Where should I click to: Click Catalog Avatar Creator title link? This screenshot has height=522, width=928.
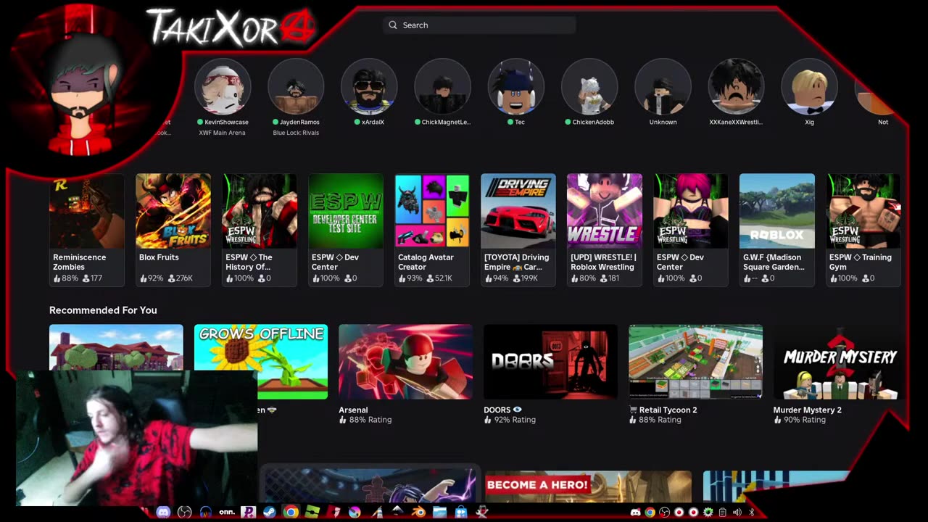coord(426,262)
